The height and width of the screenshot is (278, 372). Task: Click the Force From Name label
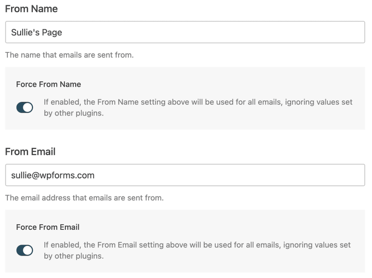[x=48, y=84]
